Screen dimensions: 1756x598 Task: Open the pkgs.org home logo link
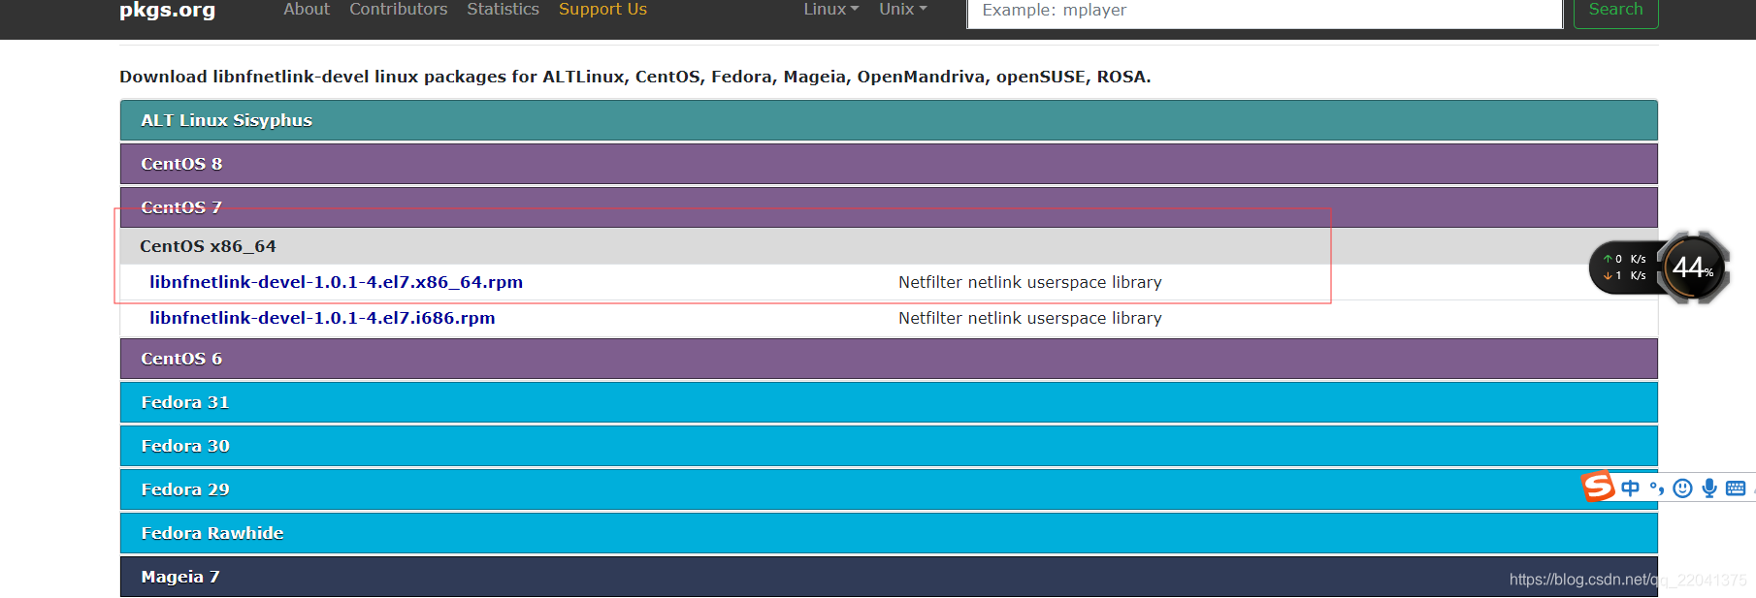click(x=167, y=11)
